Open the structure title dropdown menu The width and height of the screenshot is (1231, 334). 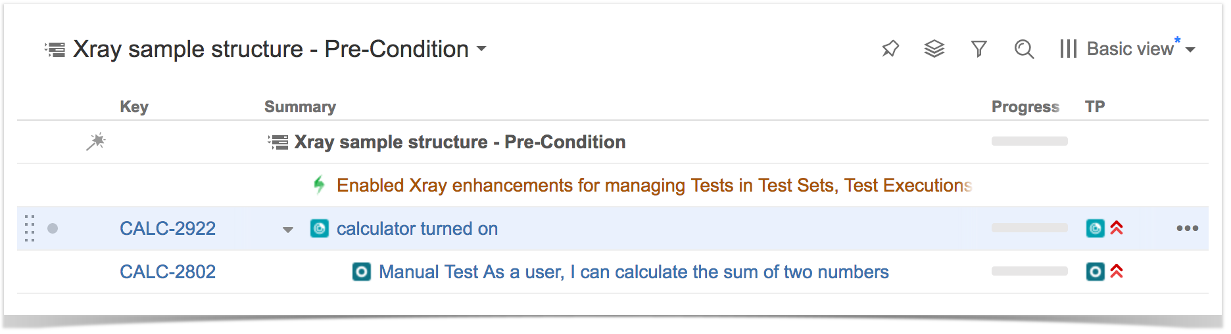[481, 49]
